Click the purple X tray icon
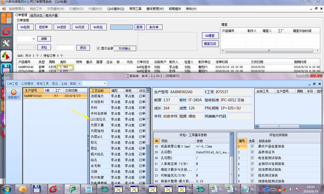 click(261, 189)
